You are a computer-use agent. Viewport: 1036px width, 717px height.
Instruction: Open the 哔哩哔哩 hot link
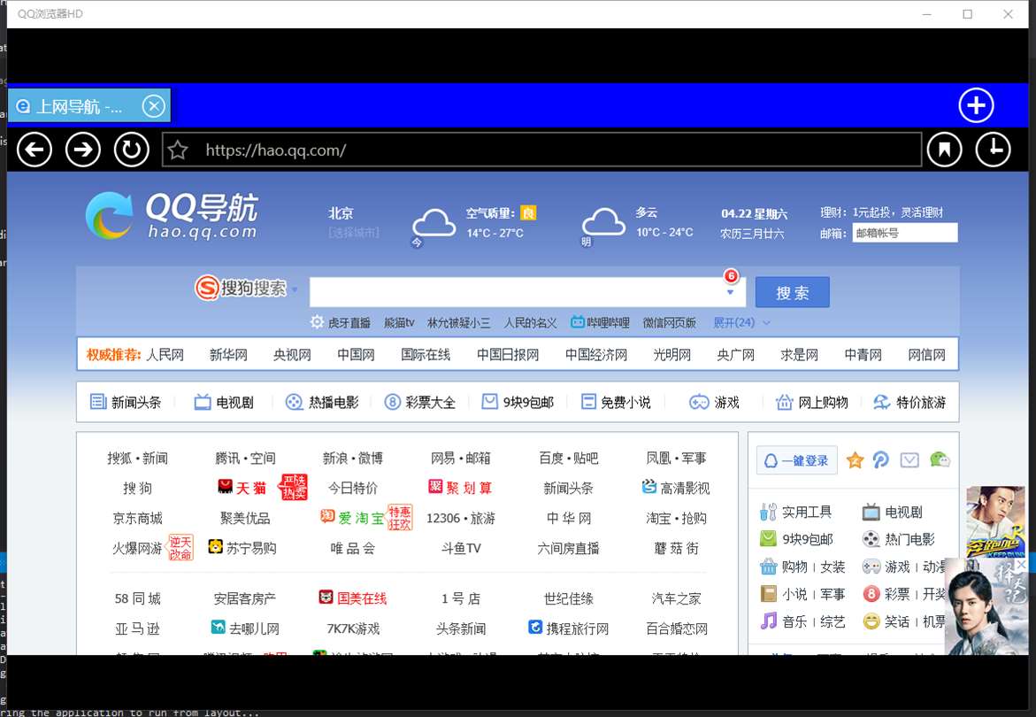(600, 322)
